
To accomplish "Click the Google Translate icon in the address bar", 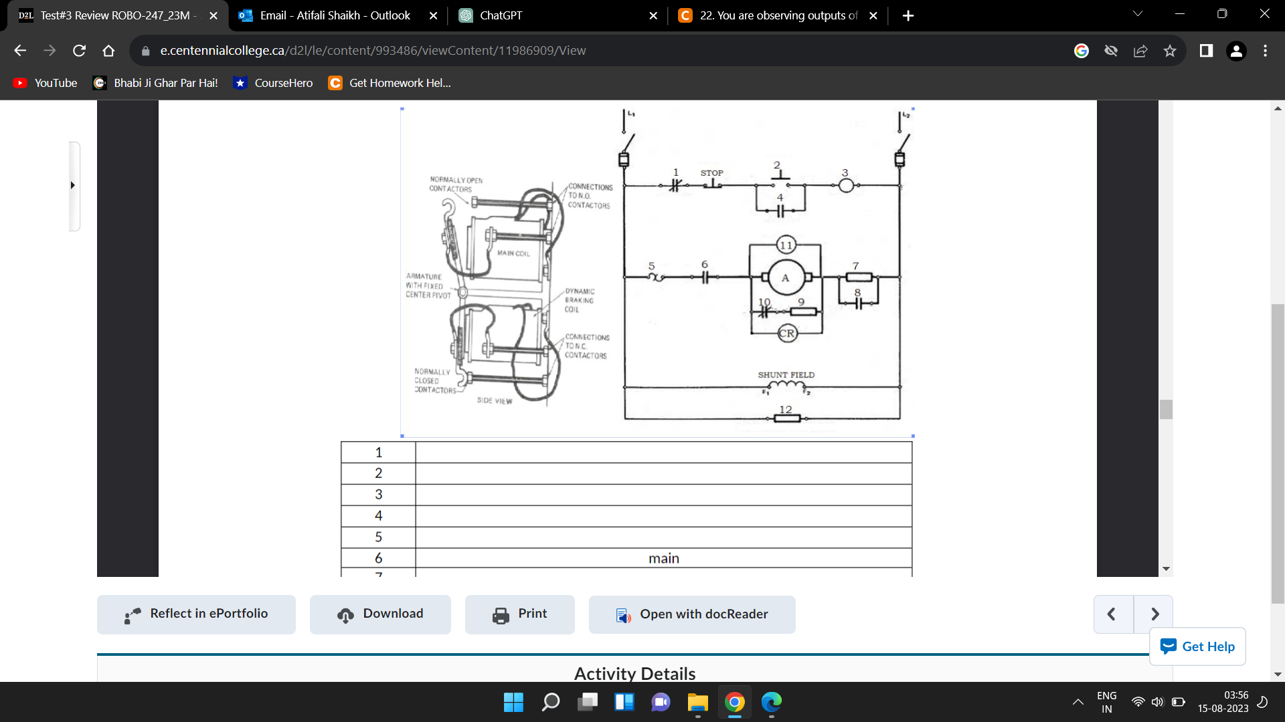I will click(1082, 51).
